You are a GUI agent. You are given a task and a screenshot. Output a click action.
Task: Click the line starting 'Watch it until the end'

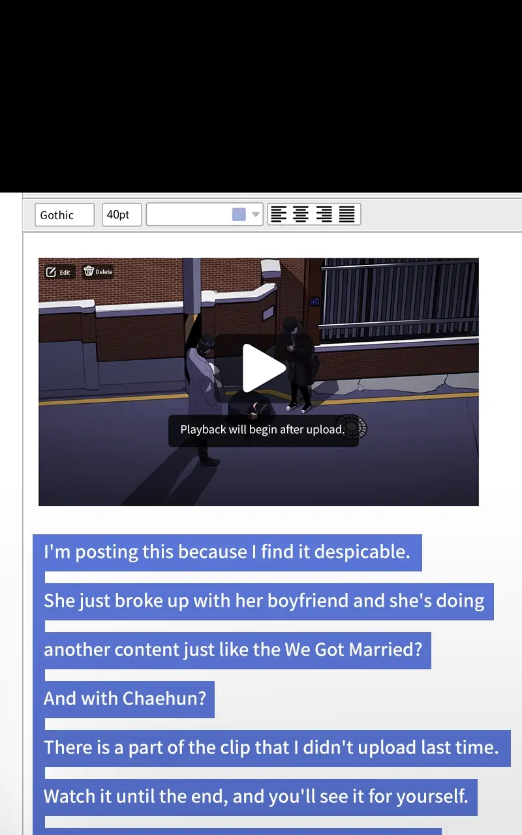pos(256,797)
